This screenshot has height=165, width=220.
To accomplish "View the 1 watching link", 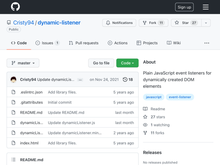I will (156, 125).
